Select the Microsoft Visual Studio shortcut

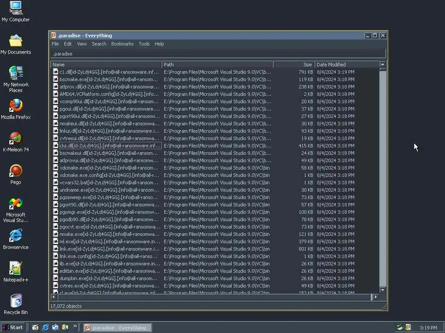(x=16, y=209)
